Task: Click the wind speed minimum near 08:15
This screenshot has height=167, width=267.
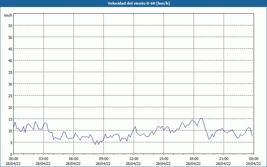Action: pos(95,144)
